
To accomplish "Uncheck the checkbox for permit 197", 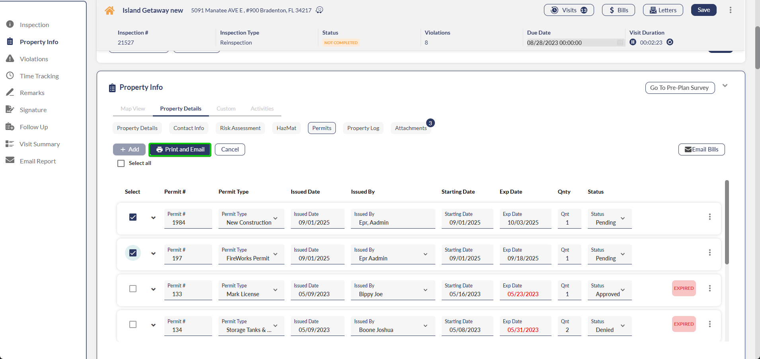I will pos(133,253).
